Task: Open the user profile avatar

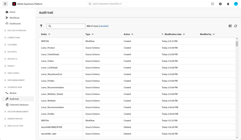Action: point(236,4)
